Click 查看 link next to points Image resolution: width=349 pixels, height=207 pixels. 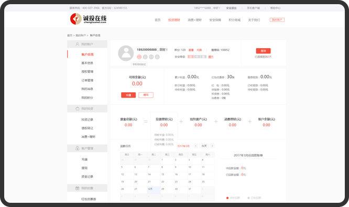click(x=191, y=50)
